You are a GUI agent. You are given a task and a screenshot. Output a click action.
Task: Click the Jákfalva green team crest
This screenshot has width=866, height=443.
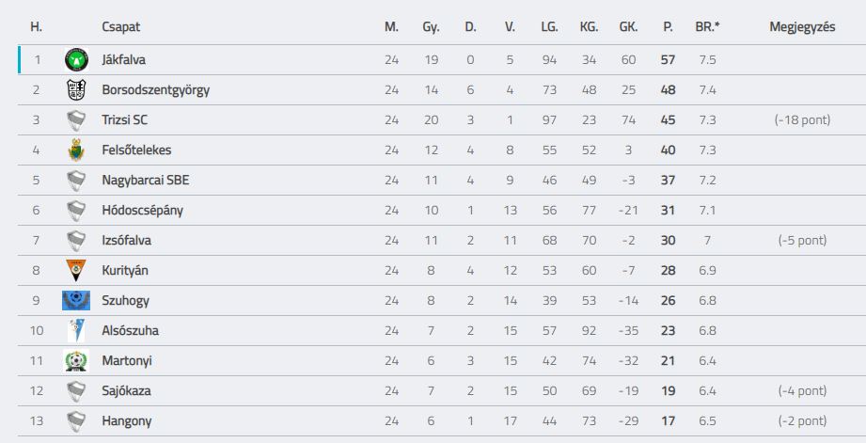76,59
